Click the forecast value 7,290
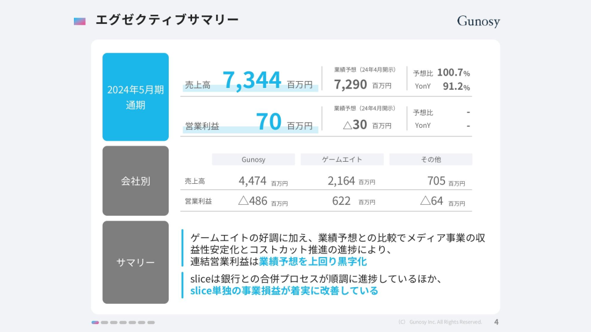591x332 pixels. [350, 84]
